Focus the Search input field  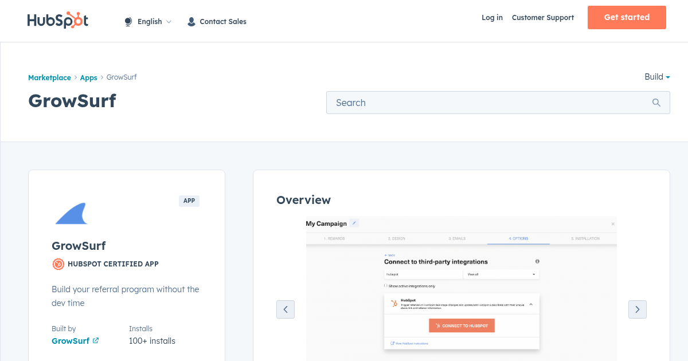[498, 103]
